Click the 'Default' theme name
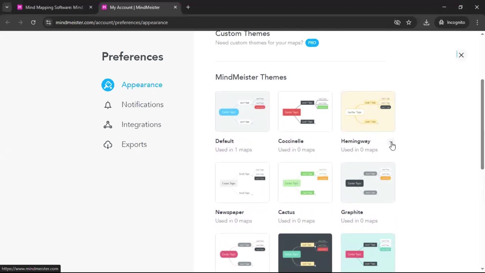The height and width of the screenshot is (273, 485). [224, 141]
